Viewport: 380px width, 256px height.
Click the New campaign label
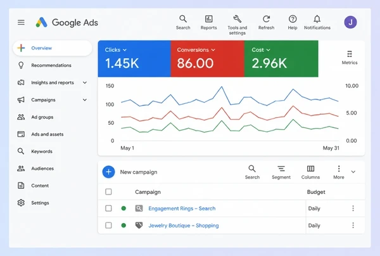[x=139, y=172]
